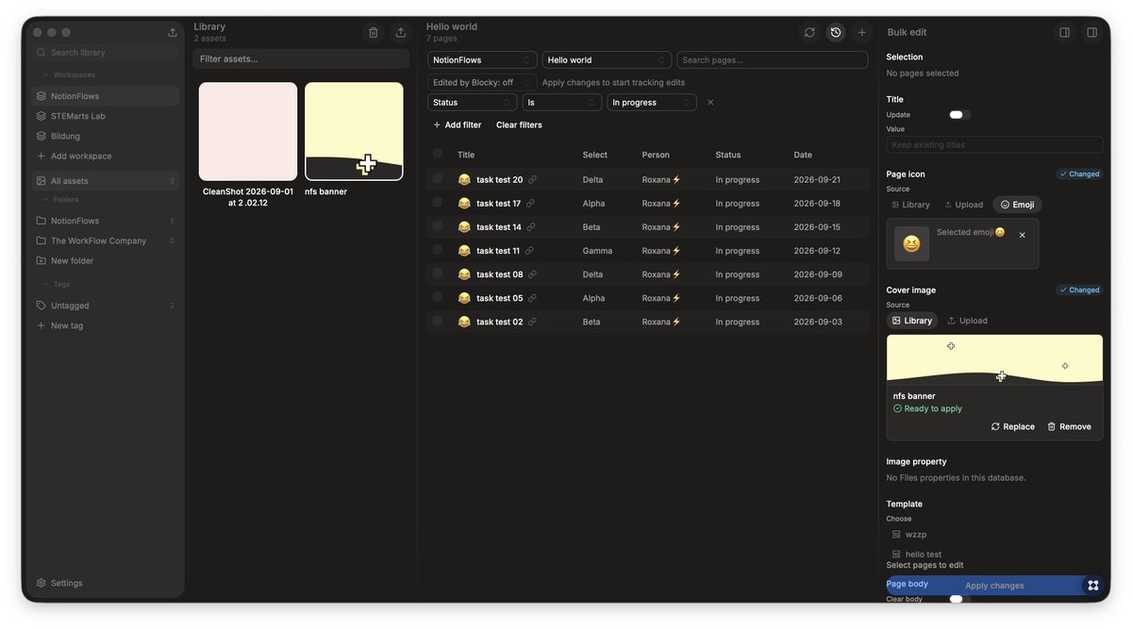Screen dimensions: 1132x629
Task: Switch Page icon source to Library tab
Action: (x=911, y=205)
